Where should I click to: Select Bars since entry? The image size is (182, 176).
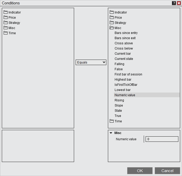pyautogui.click(x=126, y=33)
